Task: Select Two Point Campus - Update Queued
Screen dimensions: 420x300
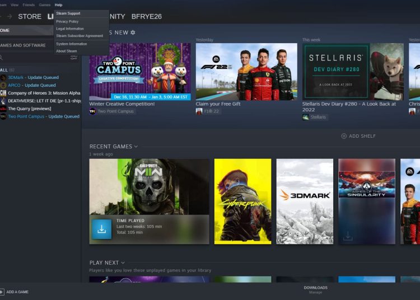Action: (x=44, y=116)
